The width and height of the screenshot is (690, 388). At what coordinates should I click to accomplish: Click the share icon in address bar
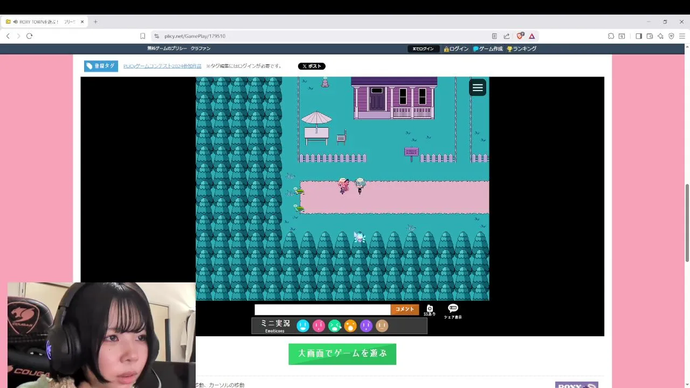pyautogui.click(x=507, y=36)
